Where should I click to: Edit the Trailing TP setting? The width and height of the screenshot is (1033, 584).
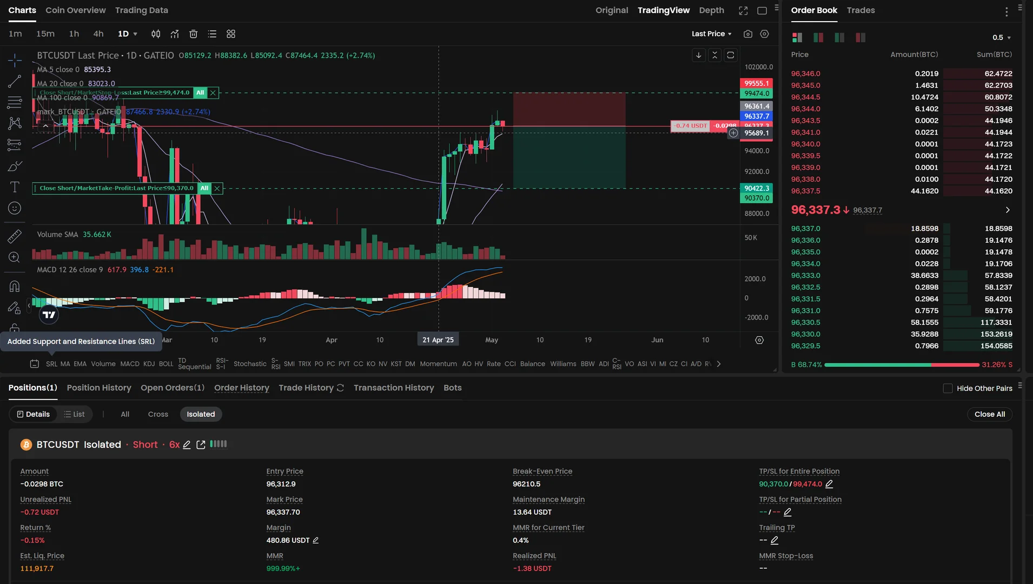click(774, 541)
